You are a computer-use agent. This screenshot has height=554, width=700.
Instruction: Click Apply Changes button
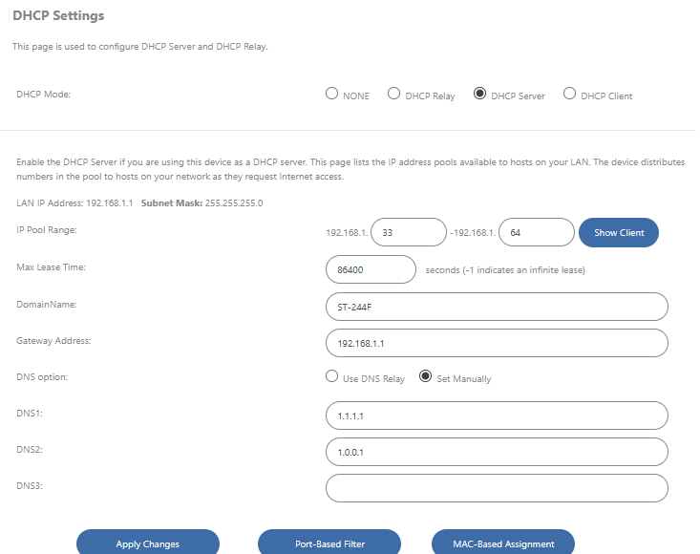coord(148,543)
